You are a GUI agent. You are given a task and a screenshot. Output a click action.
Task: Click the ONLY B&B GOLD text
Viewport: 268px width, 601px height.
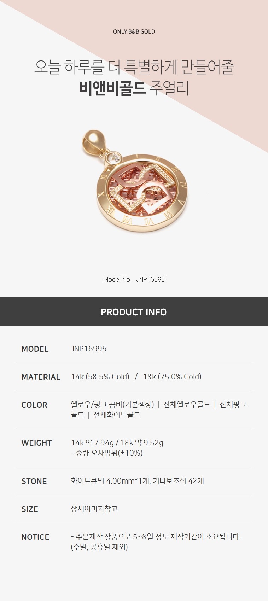pos(134,31)
